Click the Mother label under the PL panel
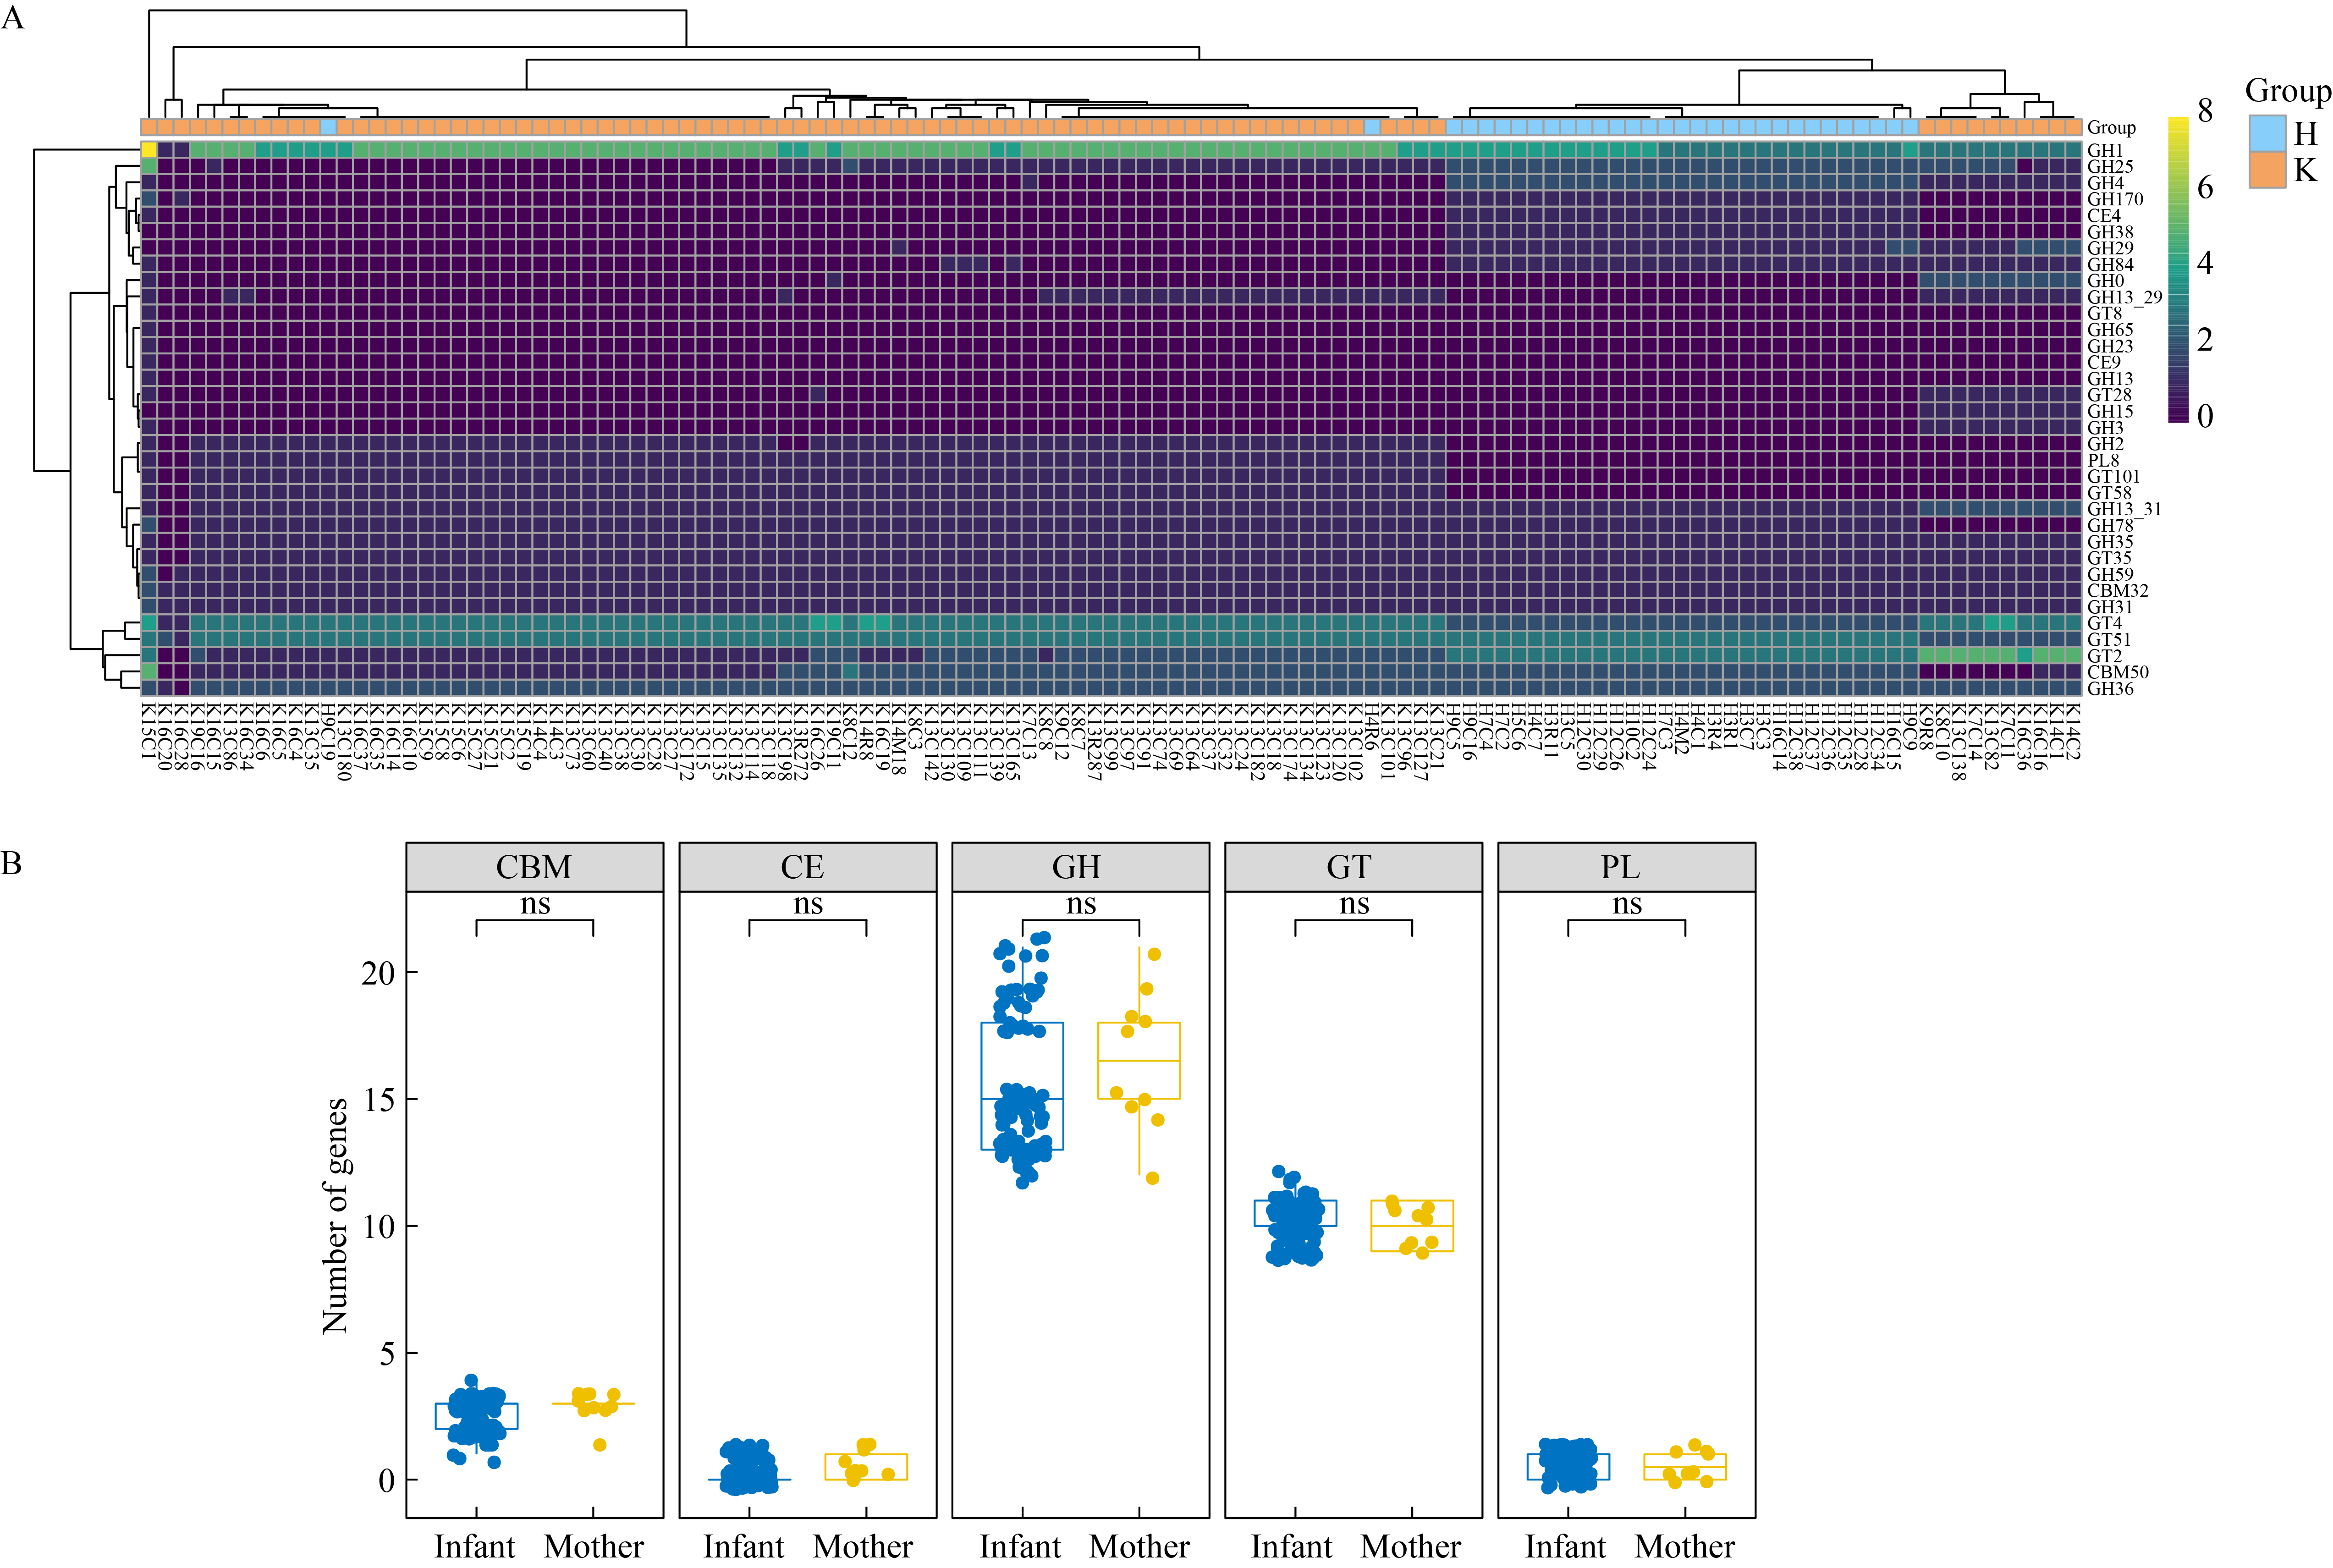Screen dimensions: 2333x1568 coord(1685,1546)
